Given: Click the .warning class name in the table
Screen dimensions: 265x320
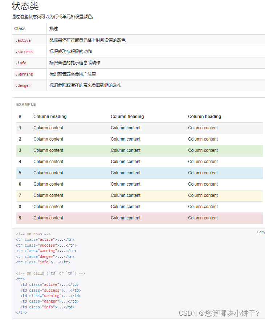Looking at the screenshot, I should (24, 74).
